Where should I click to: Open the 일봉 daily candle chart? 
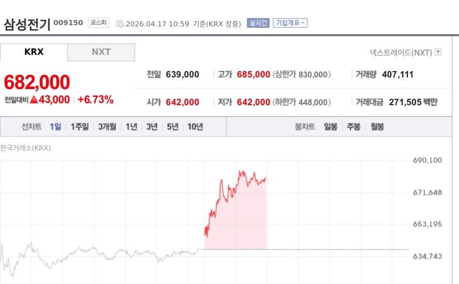[x=330, y=127]
